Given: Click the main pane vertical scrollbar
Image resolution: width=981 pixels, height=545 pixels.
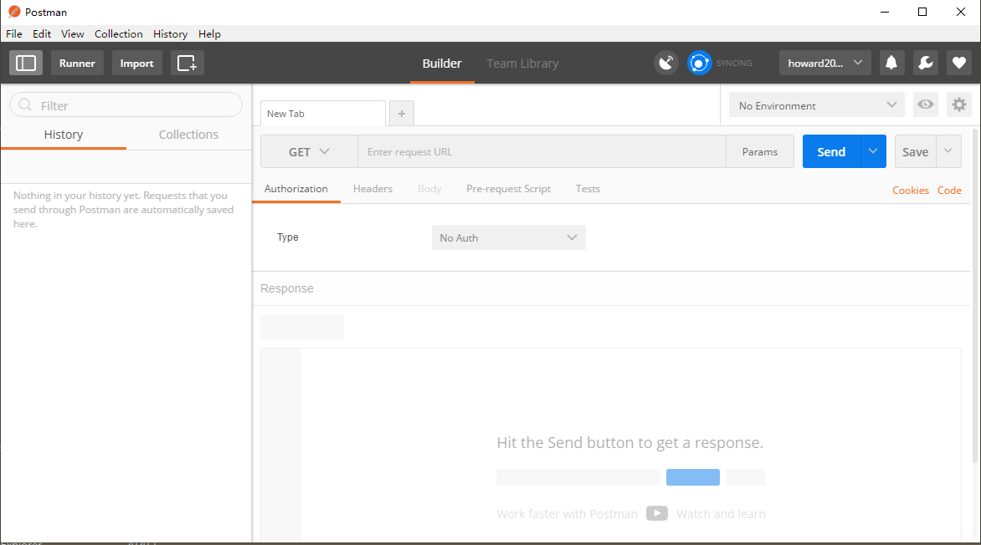Looking at the screenshot, I should click(x=975, y=295).
